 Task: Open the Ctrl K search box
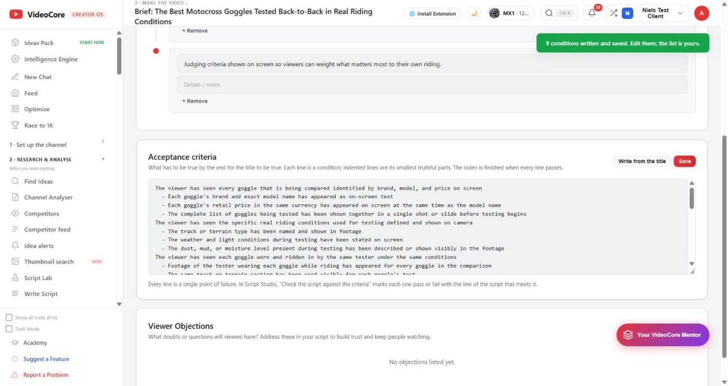coord(559,13)
